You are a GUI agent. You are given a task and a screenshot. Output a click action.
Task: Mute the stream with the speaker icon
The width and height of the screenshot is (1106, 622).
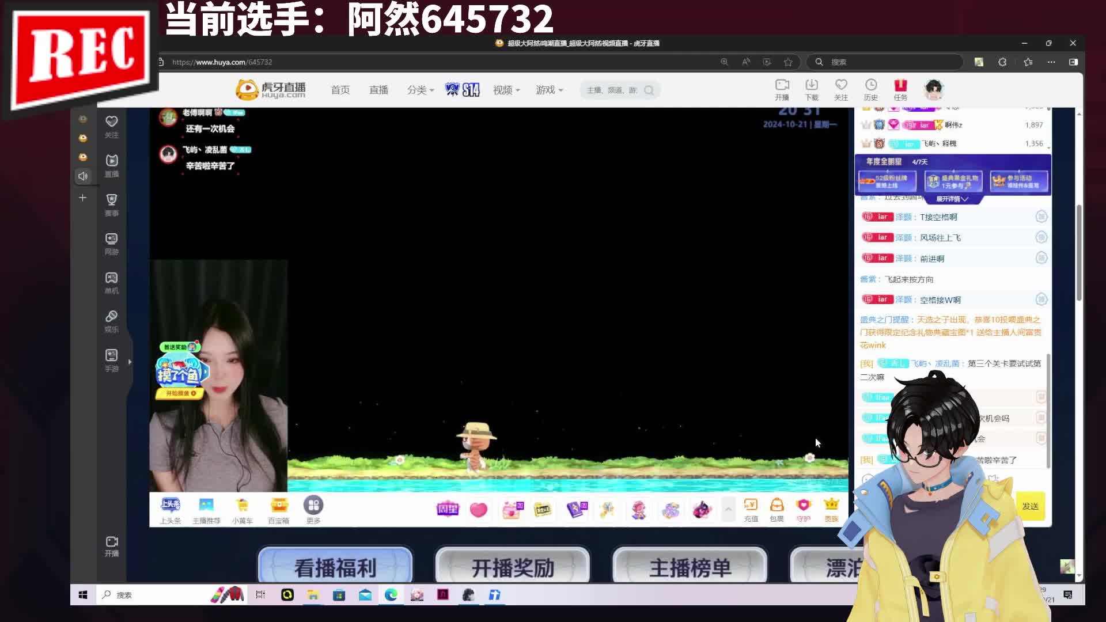pyautogui.click(x=84, y=176)
